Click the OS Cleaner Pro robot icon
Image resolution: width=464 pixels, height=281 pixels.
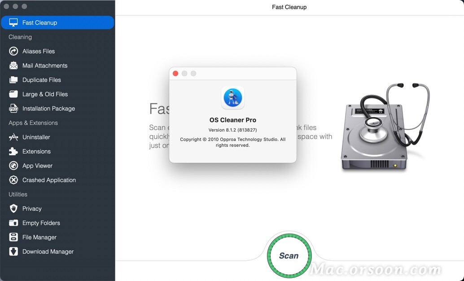click(233, 98)
